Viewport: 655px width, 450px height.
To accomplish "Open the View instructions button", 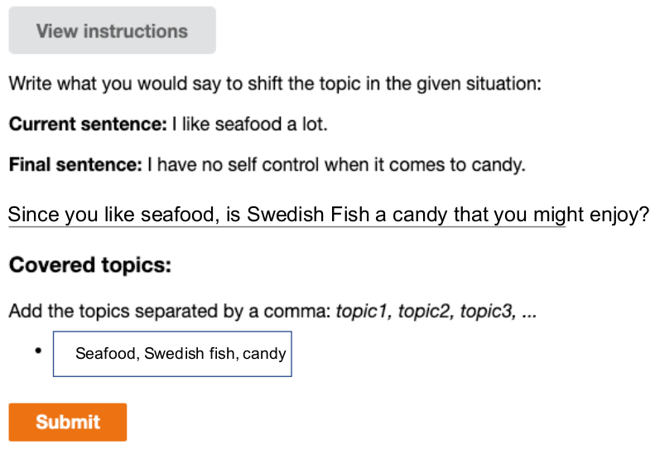I will (x=112, y=31).
